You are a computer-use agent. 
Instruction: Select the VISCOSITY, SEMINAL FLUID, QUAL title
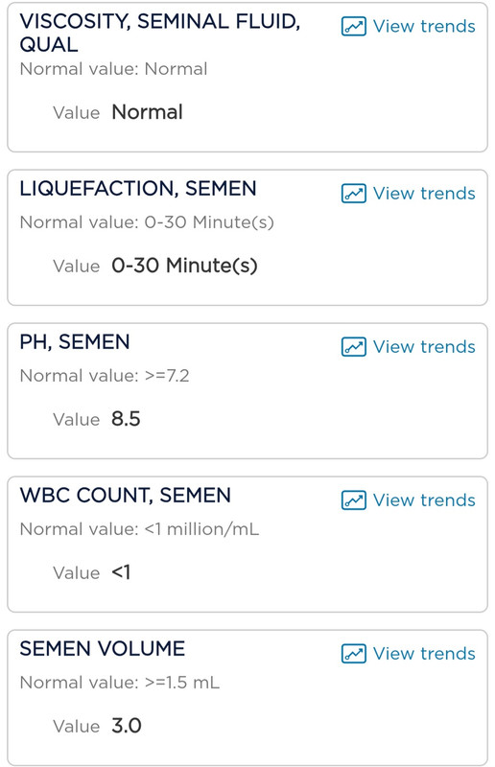(x=160, y=33)
